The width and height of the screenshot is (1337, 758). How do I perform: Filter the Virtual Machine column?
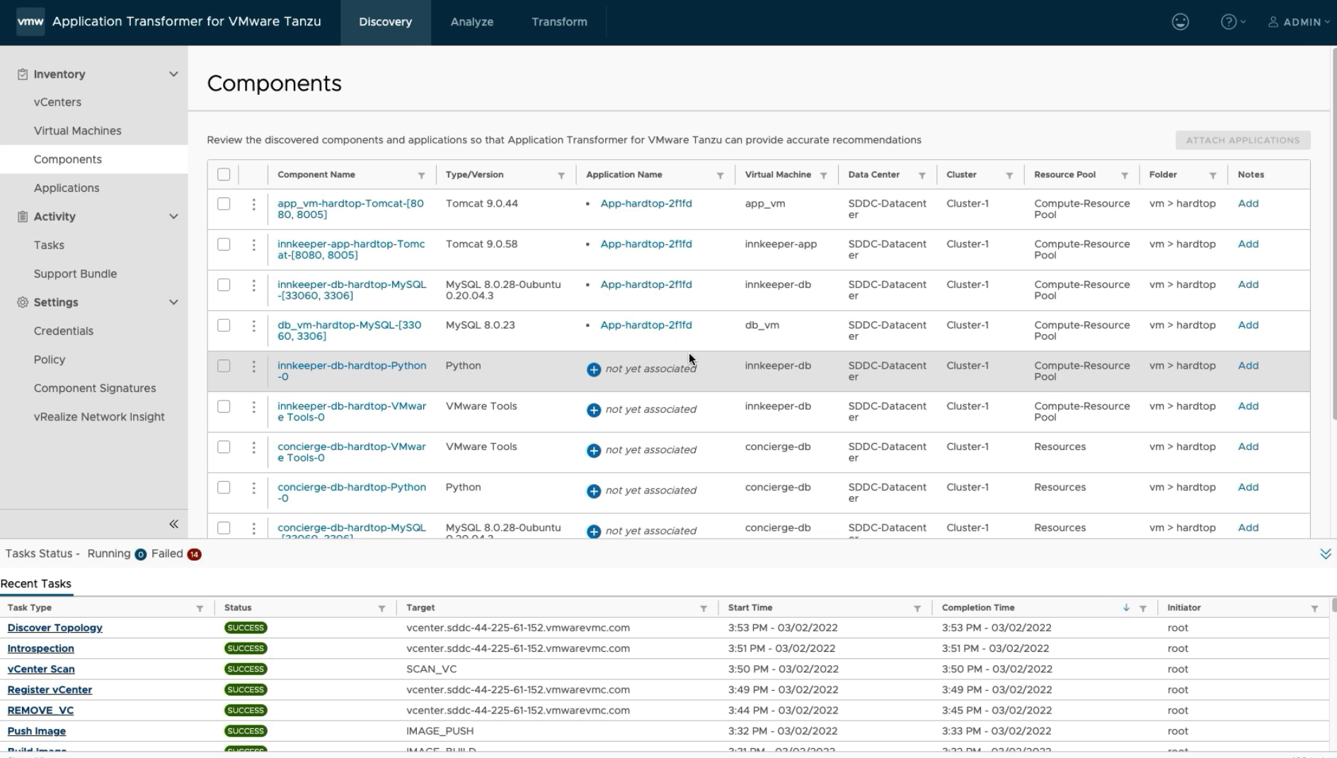click(x=823, y=176)
